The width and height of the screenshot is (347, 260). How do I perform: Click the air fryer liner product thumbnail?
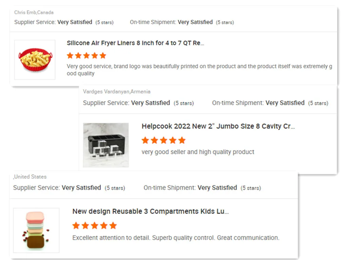[x=35, y=60]
